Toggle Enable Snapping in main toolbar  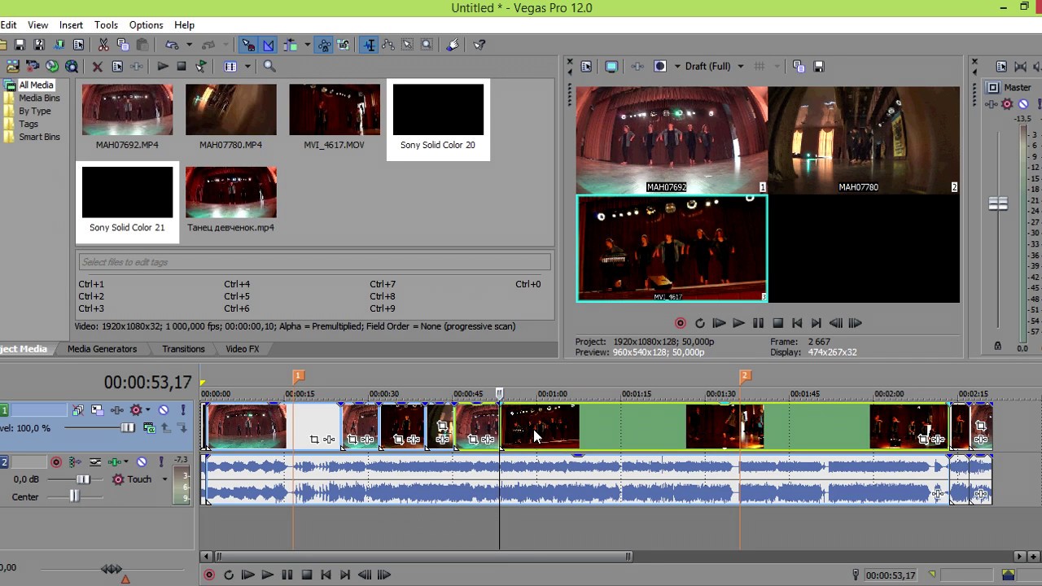point(247,45)
